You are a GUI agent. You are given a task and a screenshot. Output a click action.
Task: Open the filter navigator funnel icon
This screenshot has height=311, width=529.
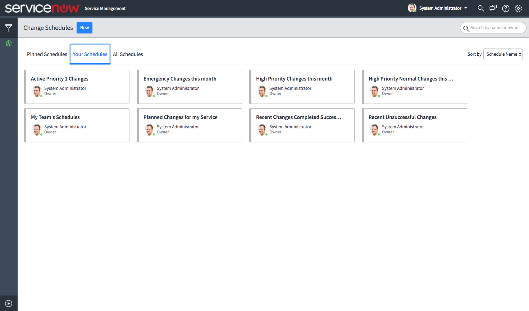pyautogui.click(x=9, y=28)
